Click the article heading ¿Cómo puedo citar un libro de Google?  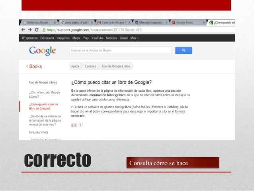point(111,82)
